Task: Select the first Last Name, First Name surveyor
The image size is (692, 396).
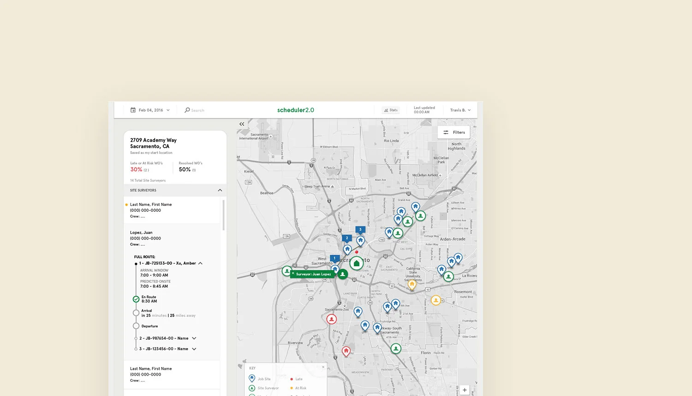Action: [151, 204]
